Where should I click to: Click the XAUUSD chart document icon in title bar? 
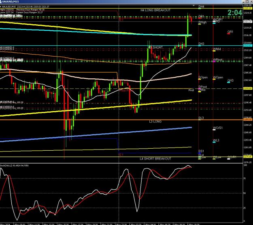pos(1,2)
